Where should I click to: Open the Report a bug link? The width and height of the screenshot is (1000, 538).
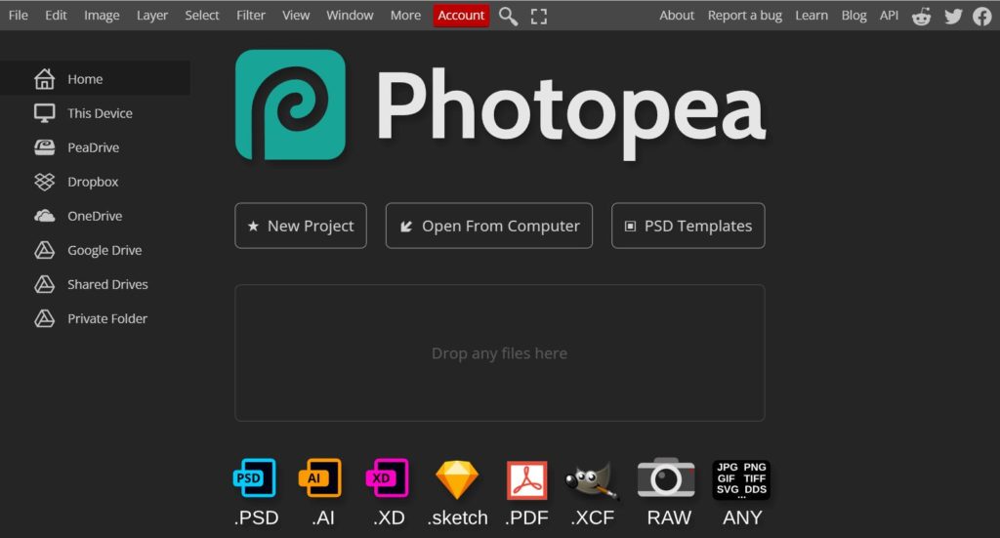pos(745,16)
